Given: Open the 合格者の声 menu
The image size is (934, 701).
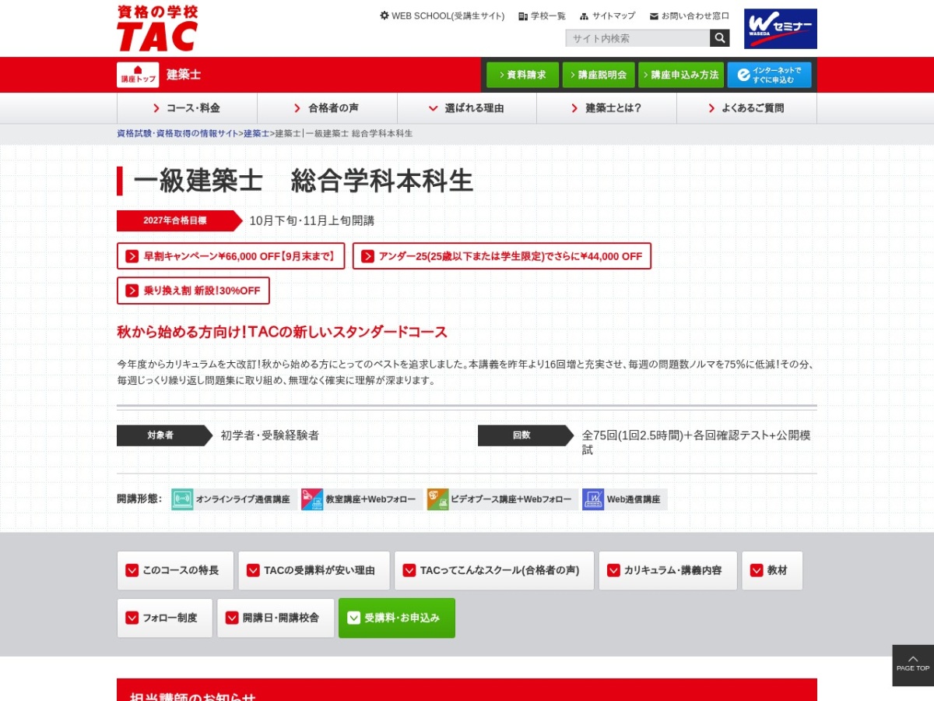Looking at the screenshot, I should click(327, 108).
